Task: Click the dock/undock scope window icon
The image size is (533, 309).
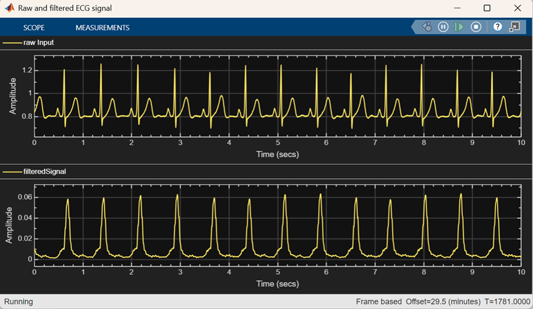Action: (514, 27)
